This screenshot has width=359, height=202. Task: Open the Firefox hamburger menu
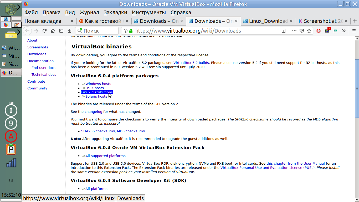(x=354, y=31)
